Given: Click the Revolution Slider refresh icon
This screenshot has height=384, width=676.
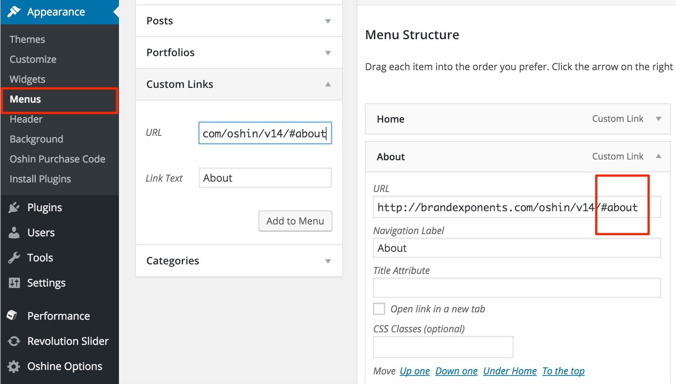Looking at the screenshot, I should (x=14, y=341).
